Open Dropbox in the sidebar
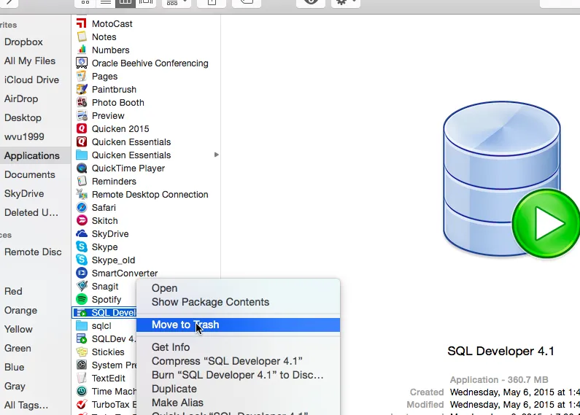This screenshot has width=580, height=415. click(x=23, y=42)
